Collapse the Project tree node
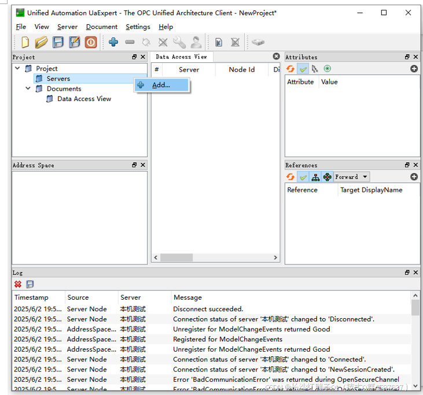Viewport: 423px width, 395px height. coord(17,68)
